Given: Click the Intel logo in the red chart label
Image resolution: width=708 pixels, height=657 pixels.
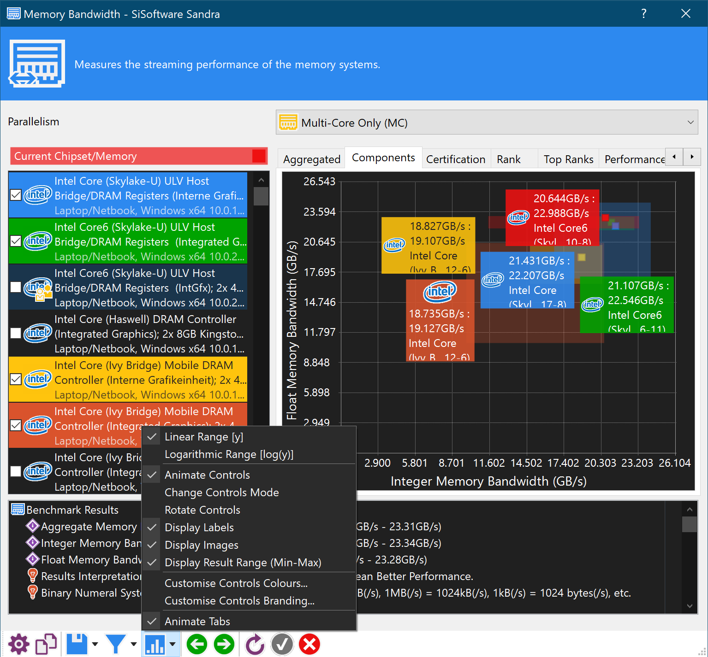Looking at the screenshot, I should [518, 217].
